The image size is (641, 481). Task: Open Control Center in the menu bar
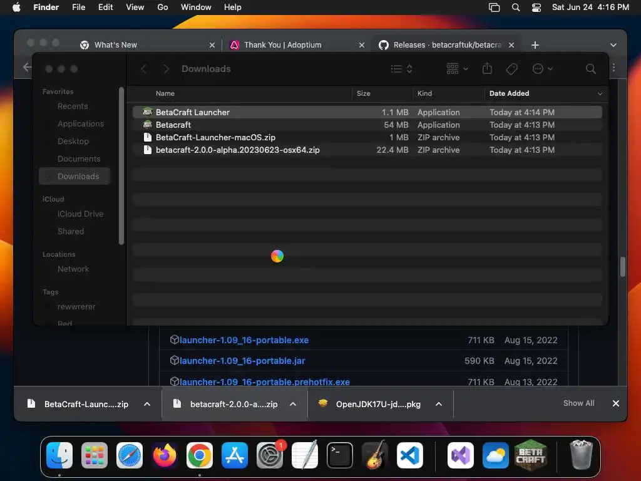(536, 8)
